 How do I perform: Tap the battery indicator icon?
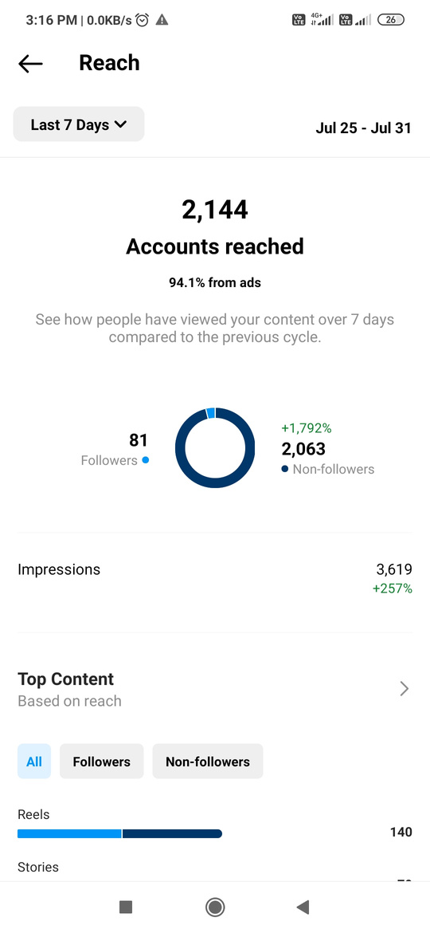click(391, 20)
